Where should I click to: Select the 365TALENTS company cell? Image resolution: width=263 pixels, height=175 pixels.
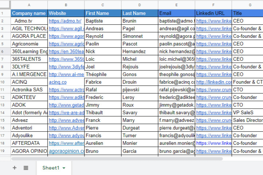pyautogui.click(x=29, y=59)
